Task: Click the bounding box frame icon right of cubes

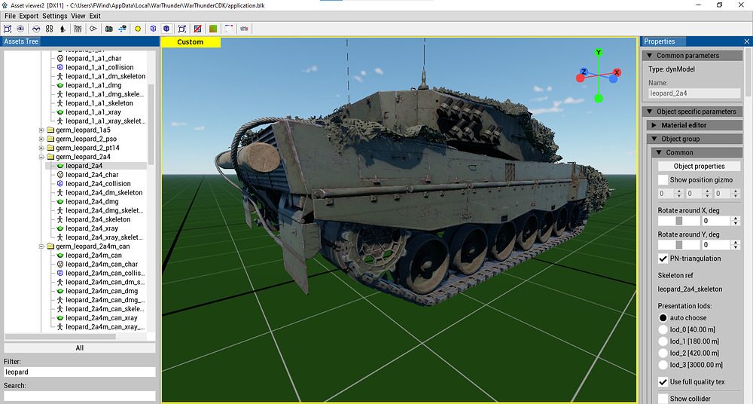Action: (x=182, y=29)
